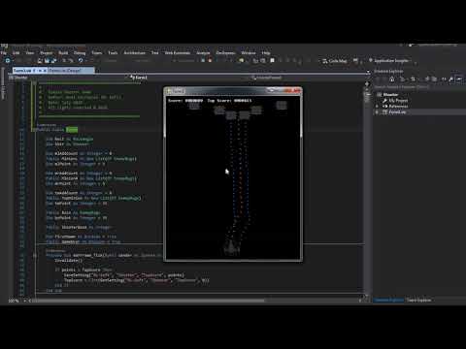Switch to the Team Explorer bottom tab
Image resolution: width=466 pixels, height=349 pixels.
coord(419,301)
